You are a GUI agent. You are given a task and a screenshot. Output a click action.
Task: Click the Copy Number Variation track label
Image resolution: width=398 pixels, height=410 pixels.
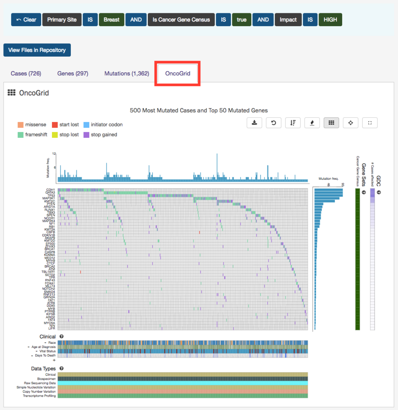click(x=39, y=392)
